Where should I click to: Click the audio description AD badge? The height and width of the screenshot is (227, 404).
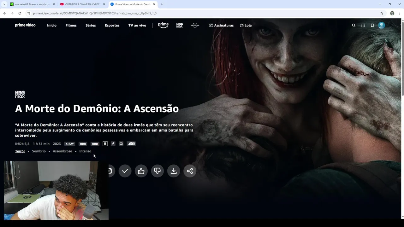point(131,144)
